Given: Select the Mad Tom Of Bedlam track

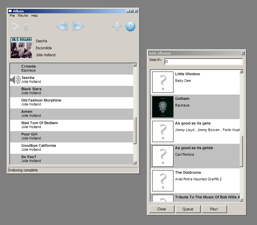Looking at the screenshot, I should (x=72, y=125).
